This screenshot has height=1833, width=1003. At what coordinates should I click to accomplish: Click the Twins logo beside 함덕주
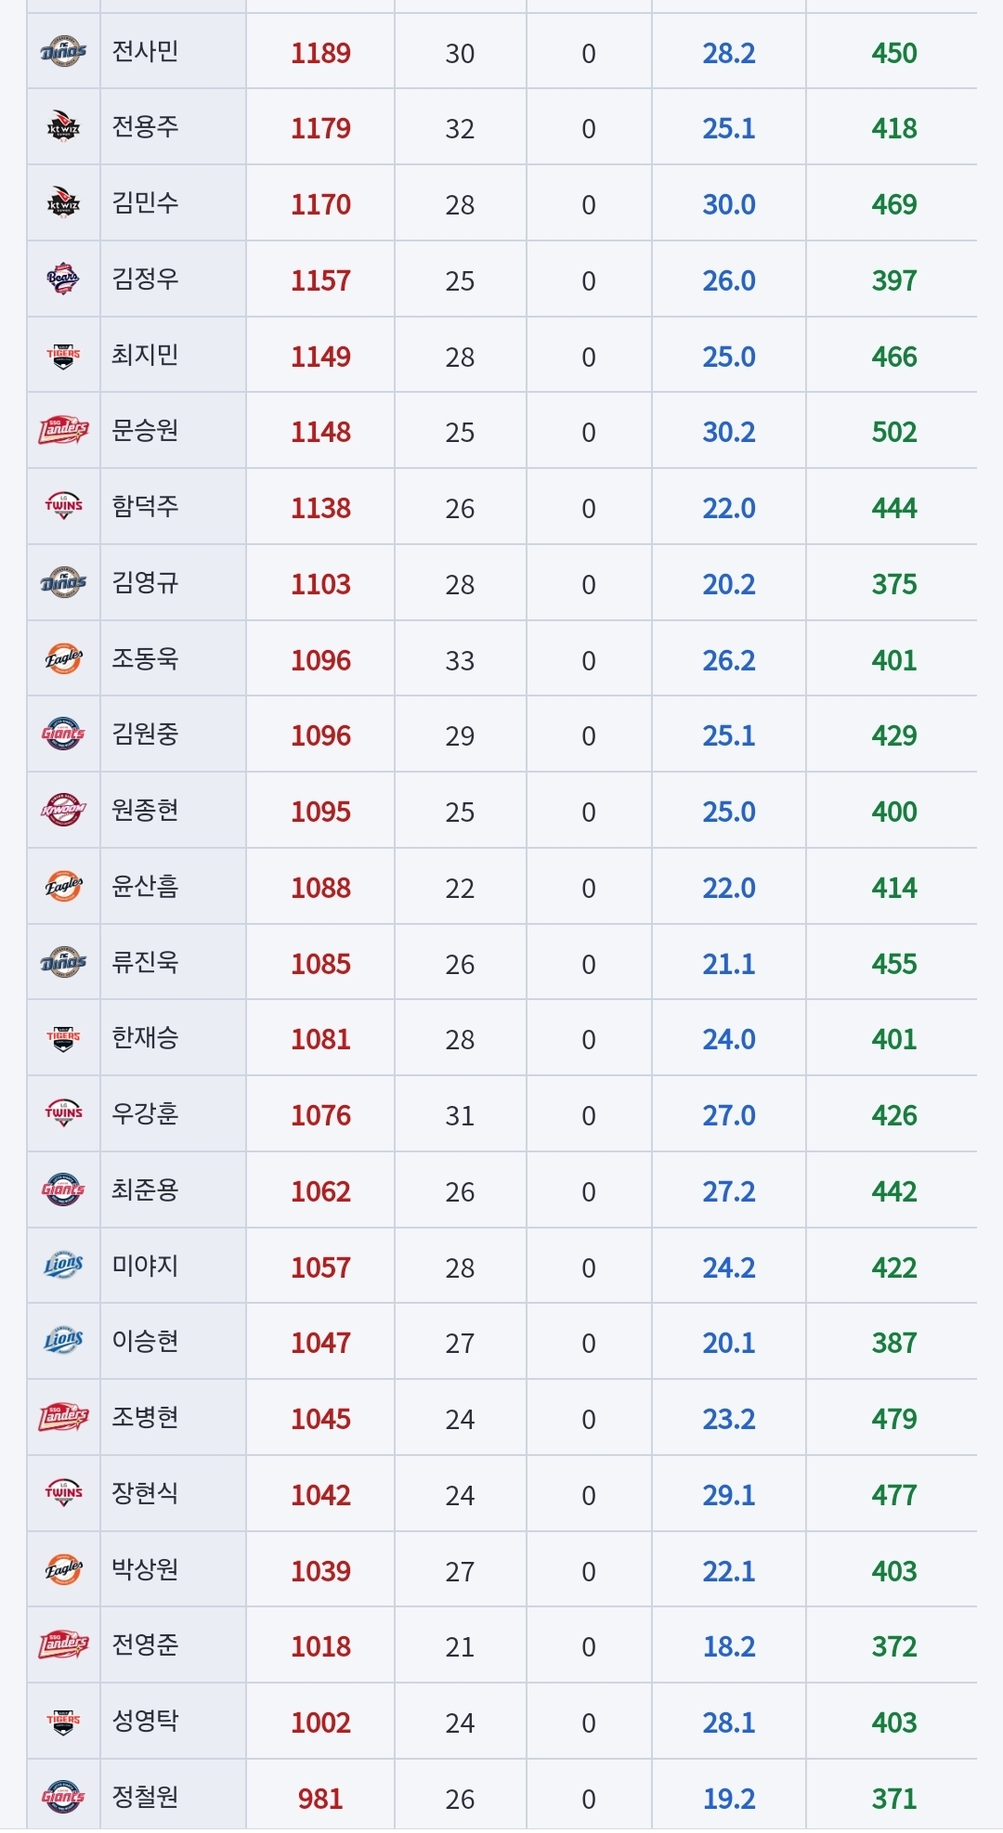tap(63, 507)
